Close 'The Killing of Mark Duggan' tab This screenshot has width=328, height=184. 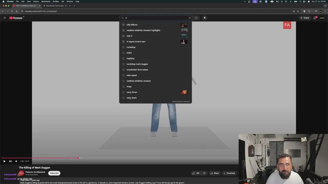click(x=39, y=6)
